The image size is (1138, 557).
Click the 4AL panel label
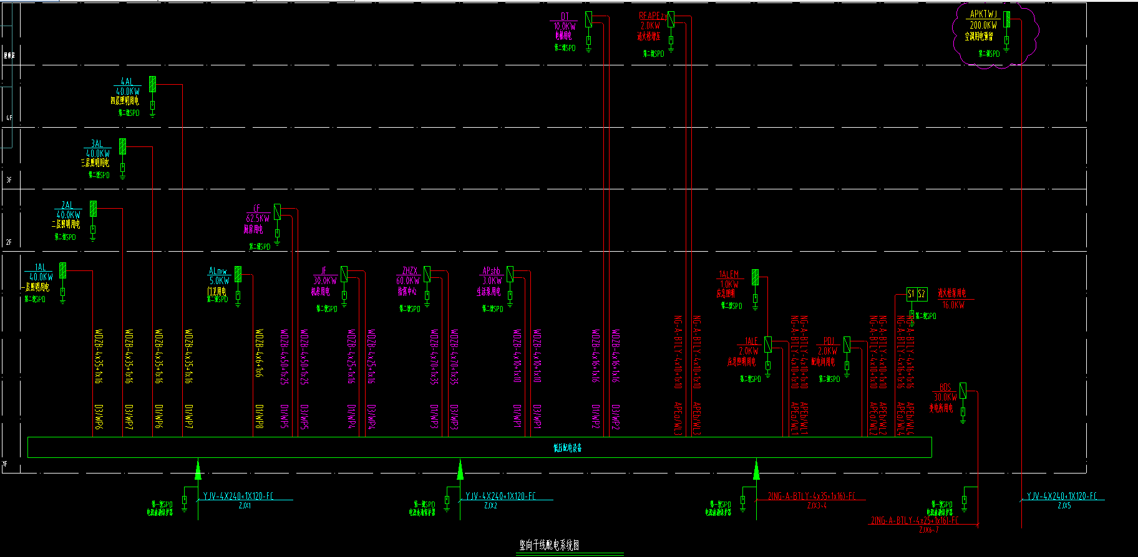click(x=127, y=82)
